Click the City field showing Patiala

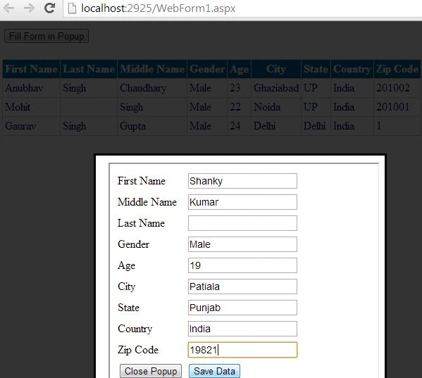tap(242, 286)
